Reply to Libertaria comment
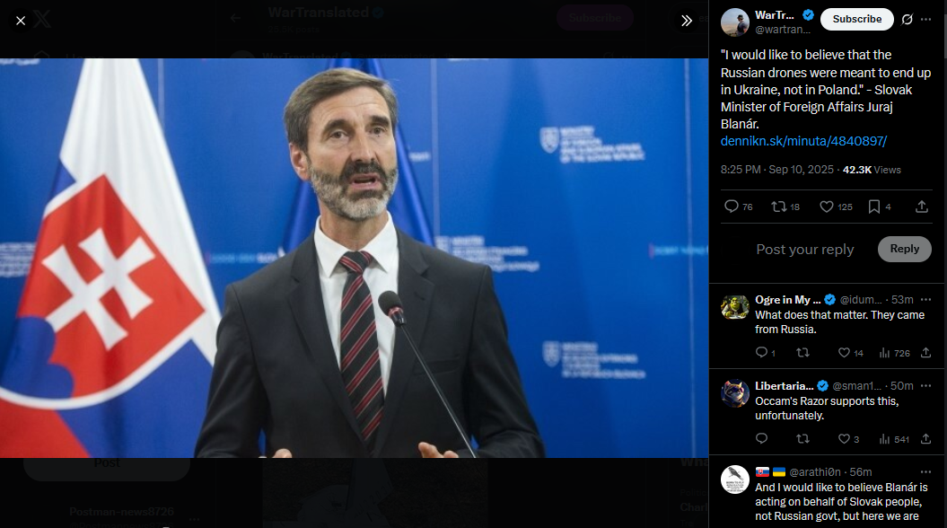 [761, 438]
